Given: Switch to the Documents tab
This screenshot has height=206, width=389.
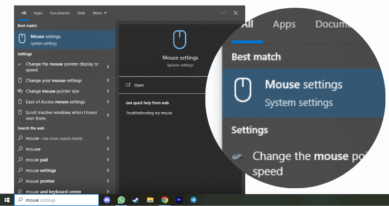Looking at the screenshot, I should pos(60,13).
